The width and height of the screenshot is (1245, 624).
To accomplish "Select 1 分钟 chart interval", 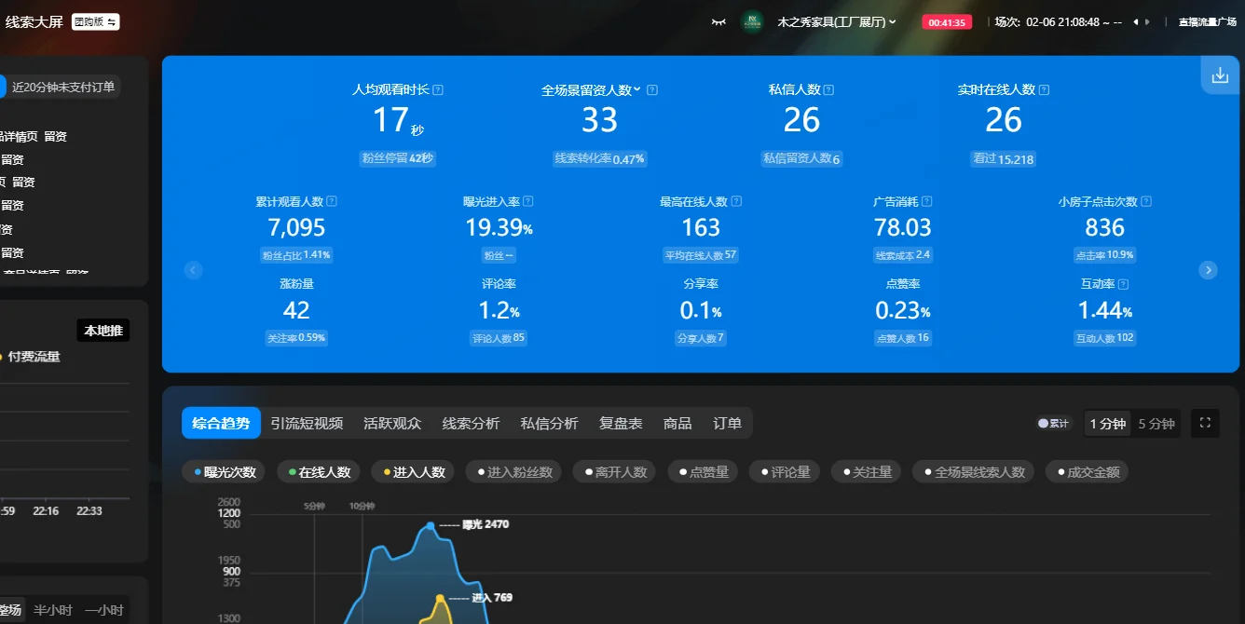I will (1108, 424).
